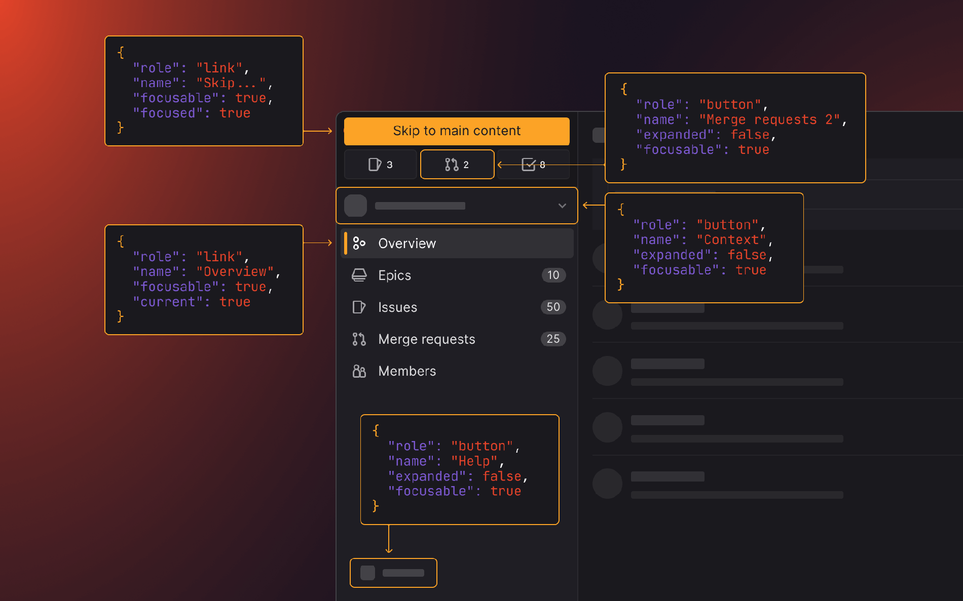This screenshot has width=963, height=601.
Task: Click the context name placeholder bar
Action: [x=420, y=206]
